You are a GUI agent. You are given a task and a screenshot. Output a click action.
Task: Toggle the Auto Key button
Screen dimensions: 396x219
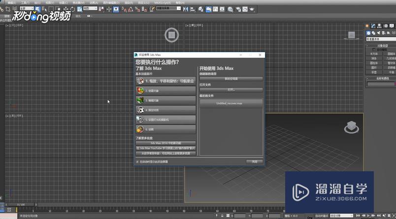click(x=321, y=216)
